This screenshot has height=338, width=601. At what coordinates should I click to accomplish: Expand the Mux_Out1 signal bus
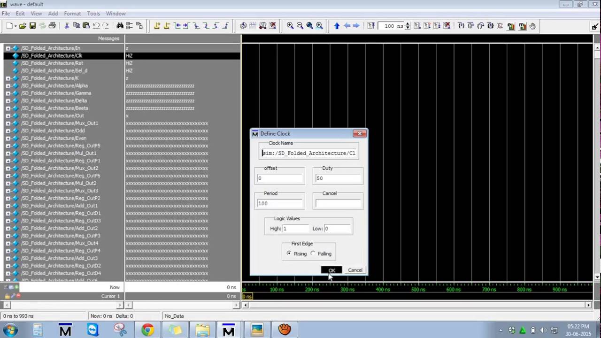point(8,123)
